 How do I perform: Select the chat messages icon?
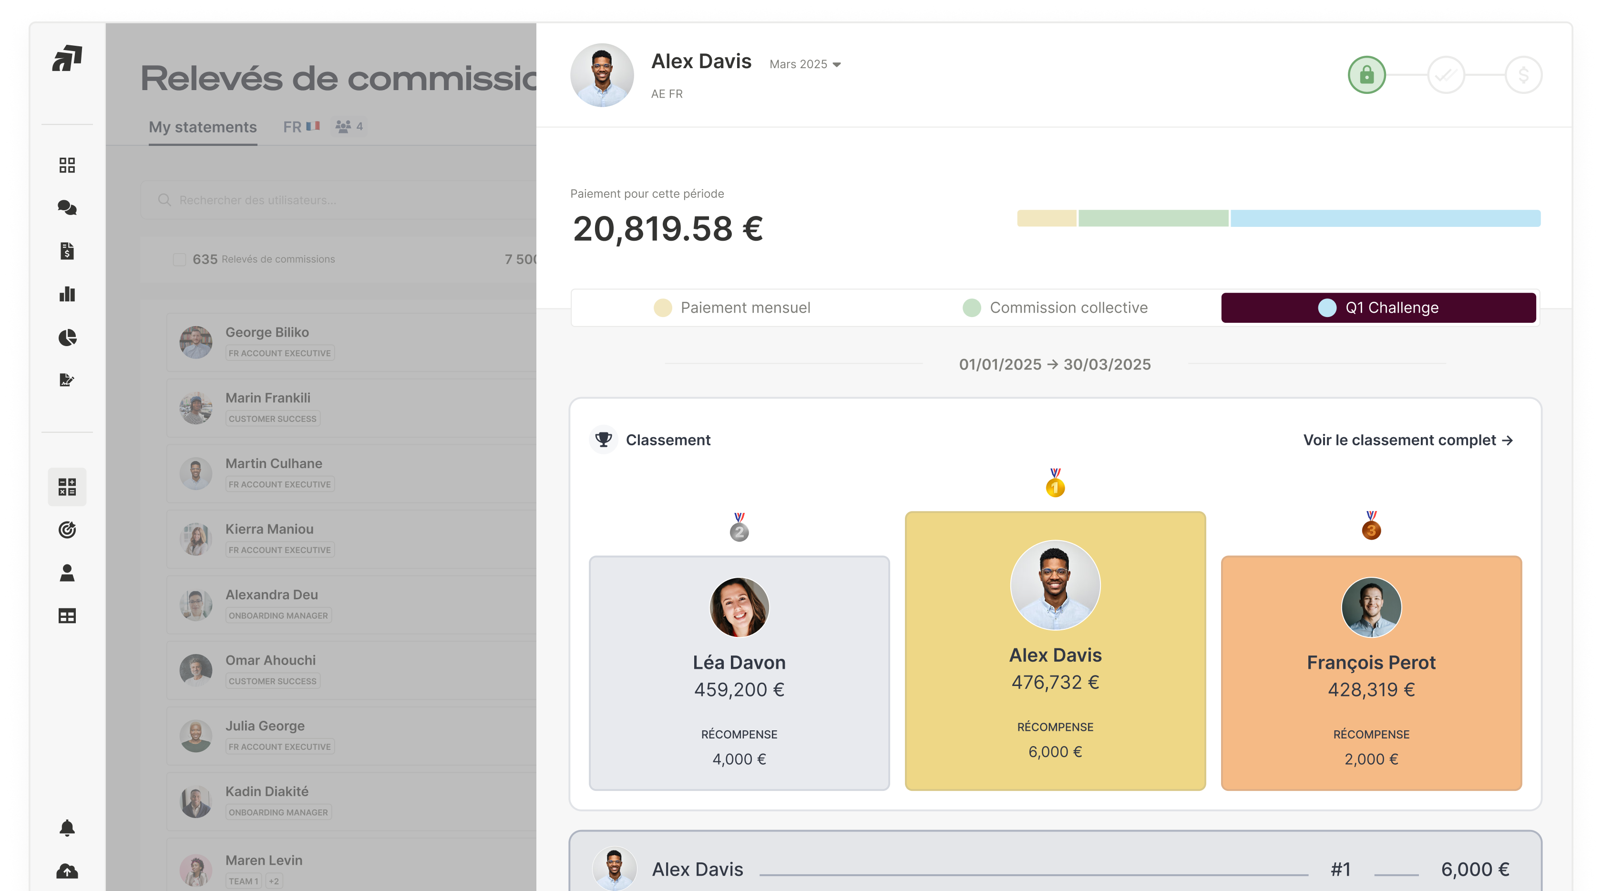pos(67,208)
